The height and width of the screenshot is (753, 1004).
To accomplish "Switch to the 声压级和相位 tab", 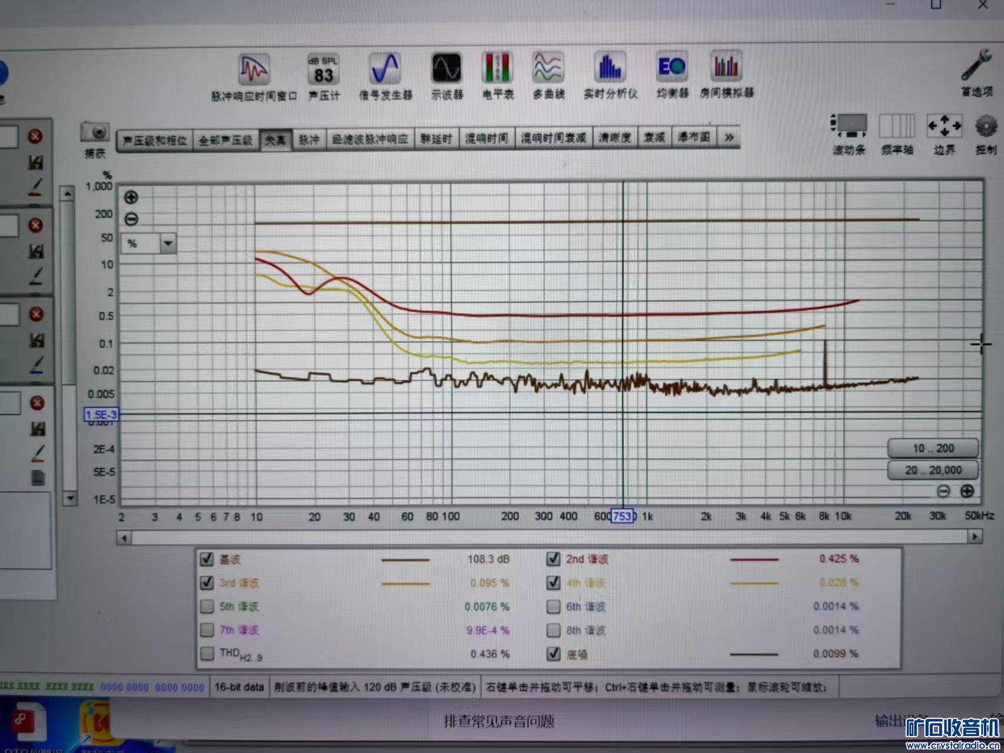I will 155,141.
